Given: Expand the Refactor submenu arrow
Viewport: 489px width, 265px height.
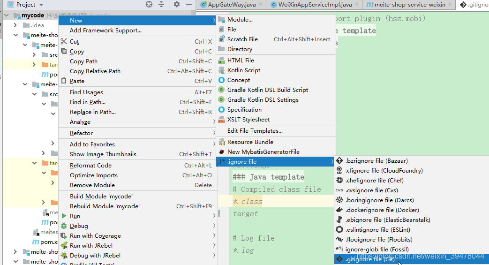Looking at the screenshot, I should 214,133.
